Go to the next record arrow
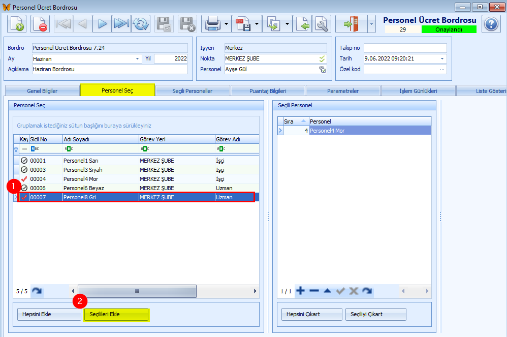This screenshot has width=507, height=337. point(103,24)
